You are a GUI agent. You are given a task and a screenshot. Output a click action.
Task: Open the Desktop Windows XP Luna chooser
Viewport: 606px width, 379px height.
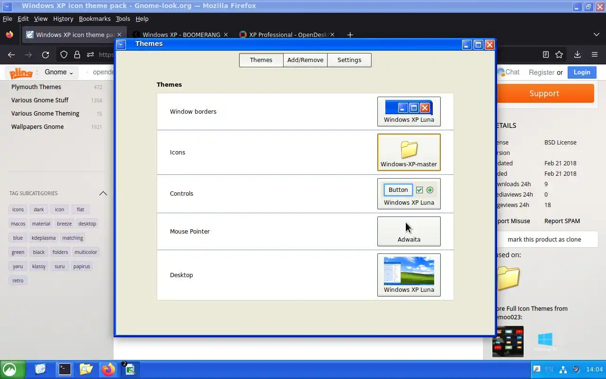click(x=409, y=275)
